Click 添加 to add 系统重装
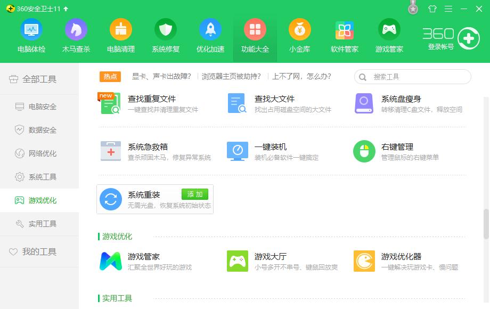 (195, 194)
